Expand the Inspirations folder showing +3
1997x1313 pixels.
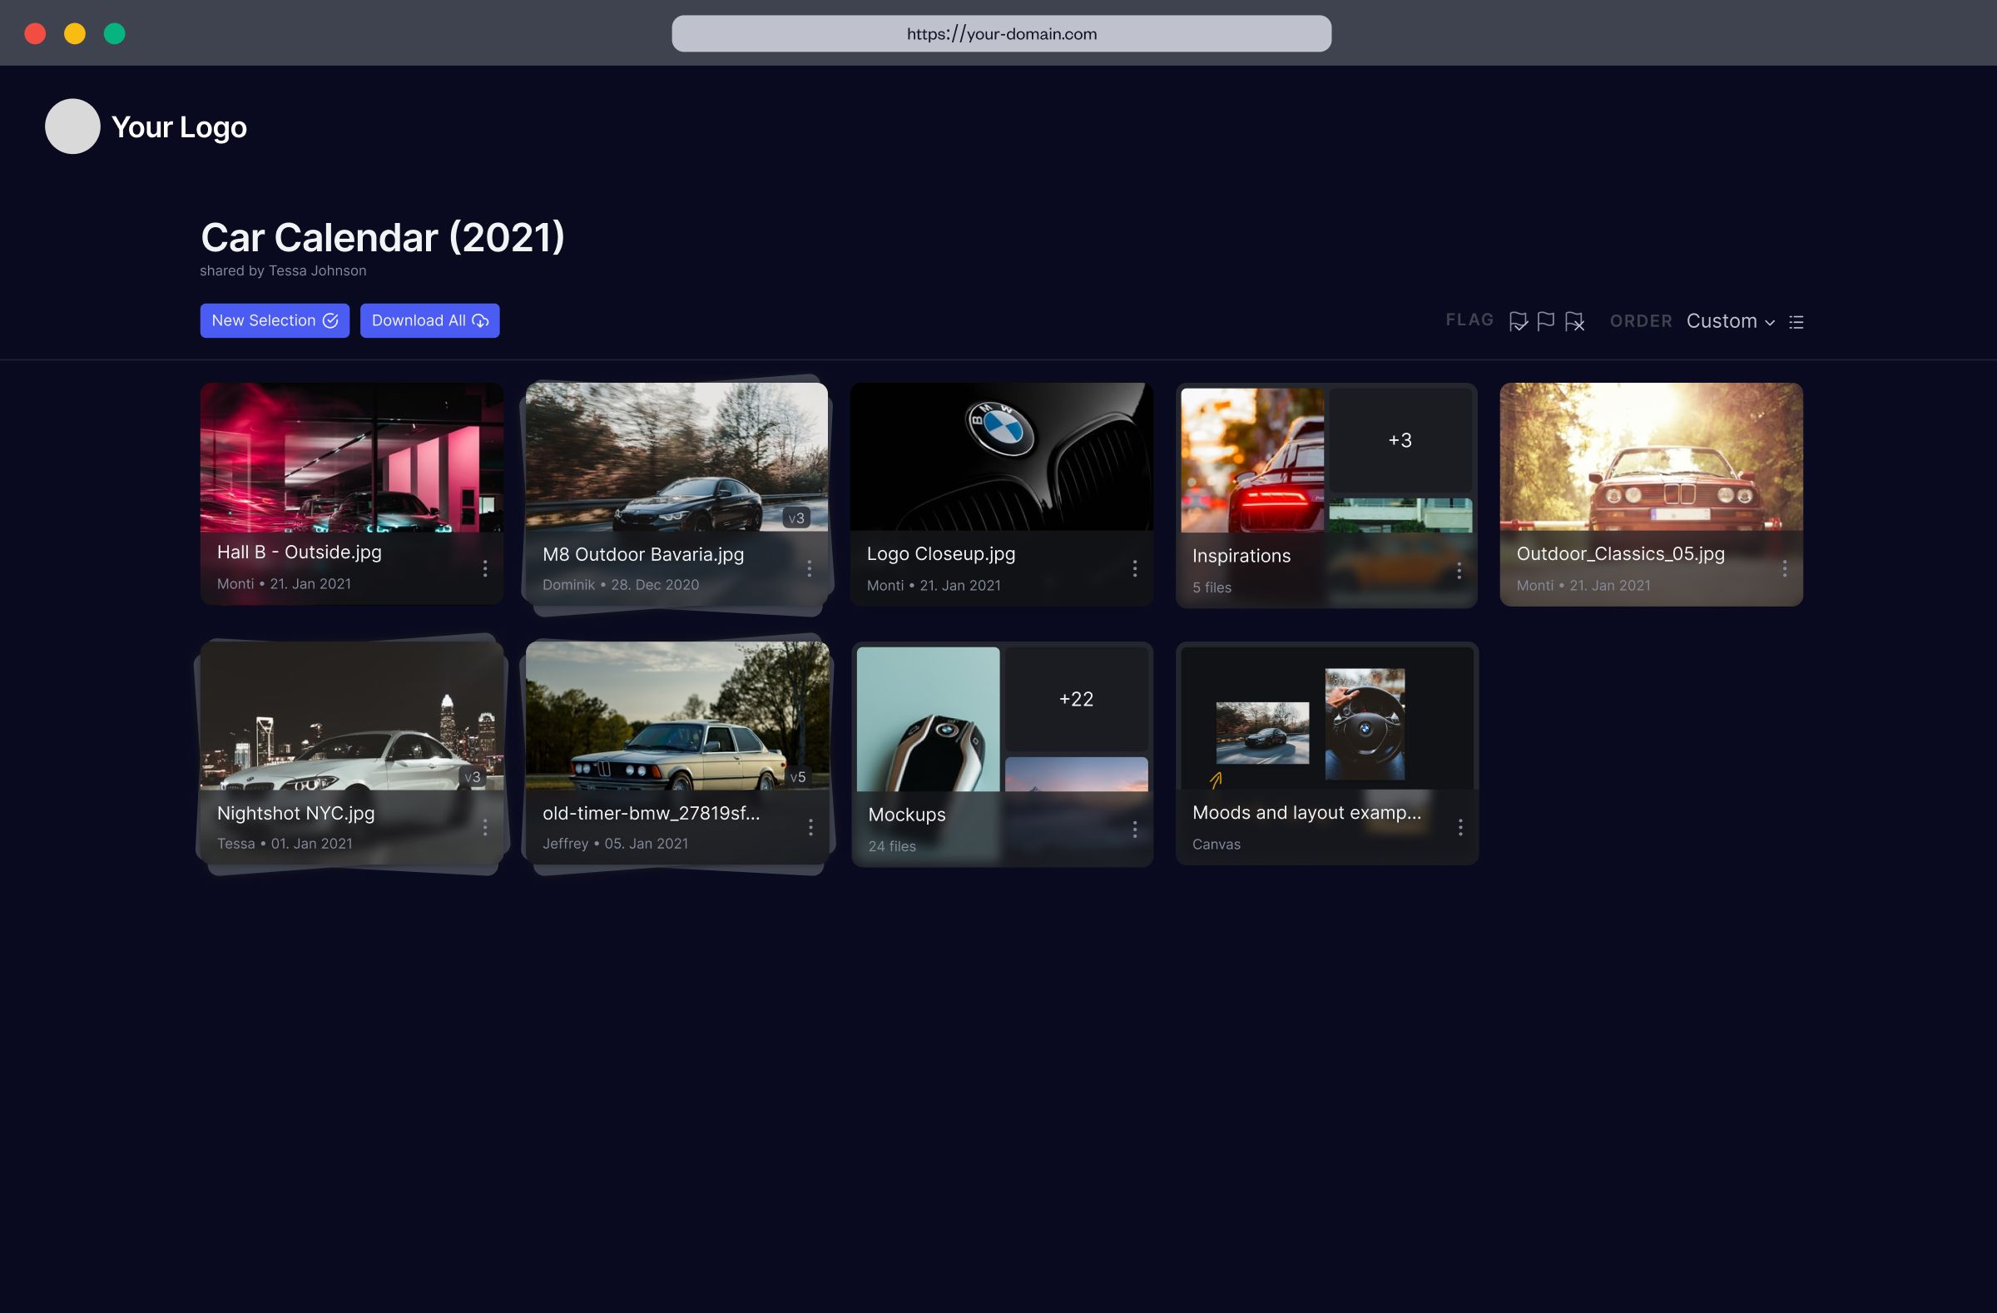click(1400, 439)
